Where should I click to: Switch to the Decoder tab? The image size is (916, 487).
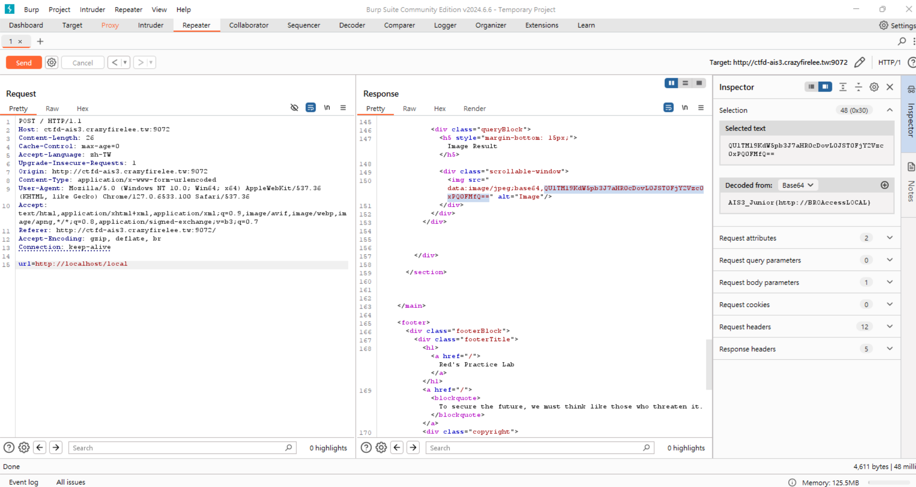352,25
